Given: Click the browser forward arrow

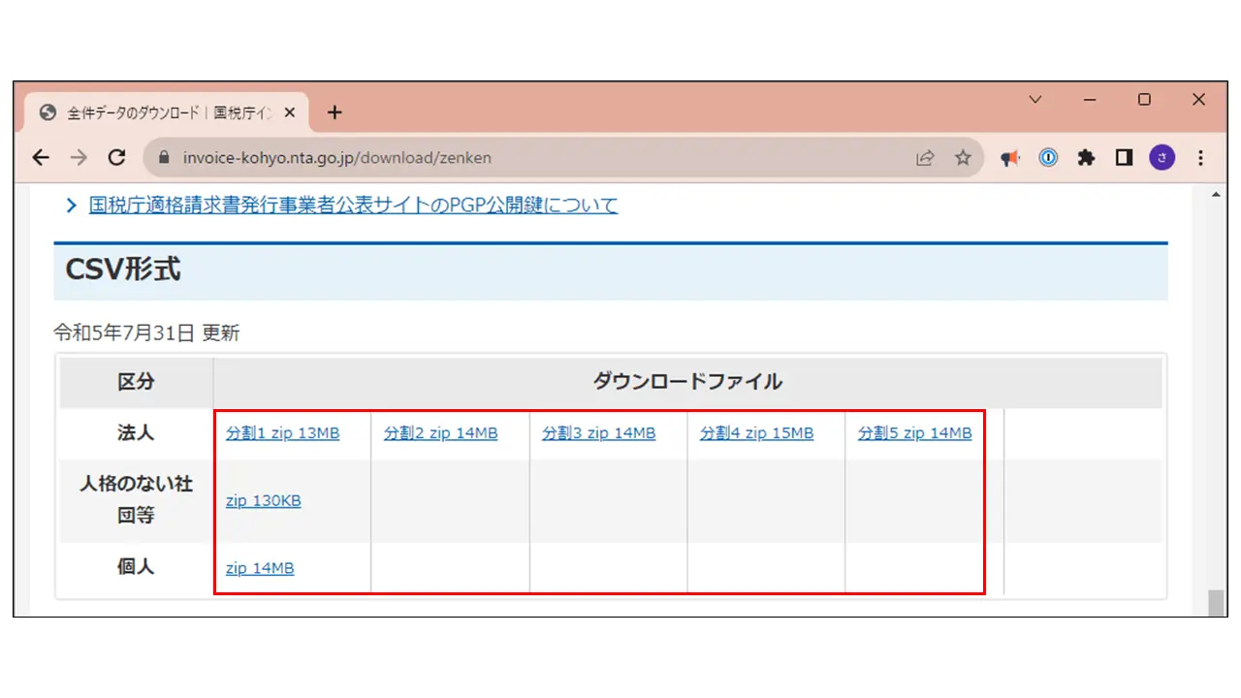Looking at the screenshot, I should tap(79, 157).
